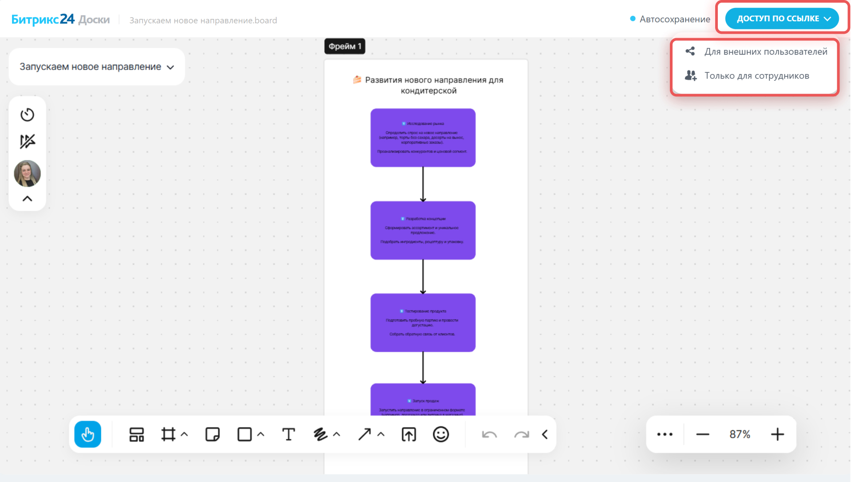The width and height of the screenshot is (855, 482).
Task: Open the timer icon in sidebar
Action: [x=28, y=115]
